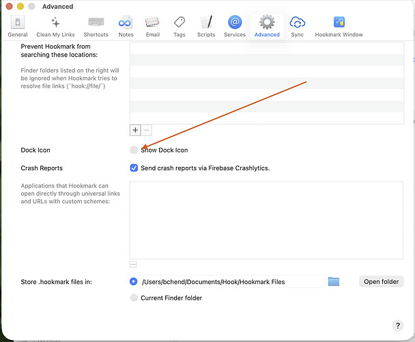The width and height of the screenshot is (415, 342).
Task: Click the Hookmark Files path field
Action: pos(231,281)
